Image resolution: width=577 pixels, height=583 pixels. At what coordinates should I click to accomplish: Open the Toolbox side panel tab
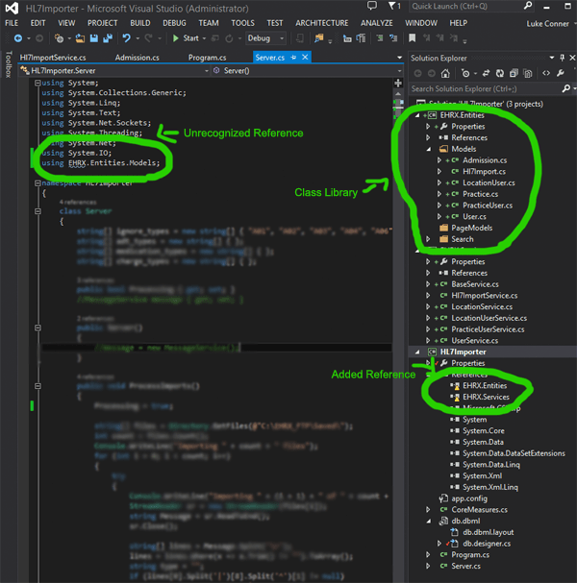[9, 64]
